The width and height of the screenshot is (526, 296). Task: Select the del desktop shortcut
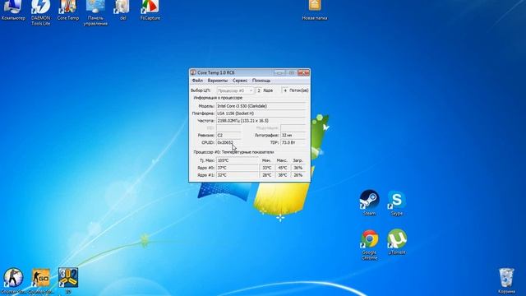122,10
